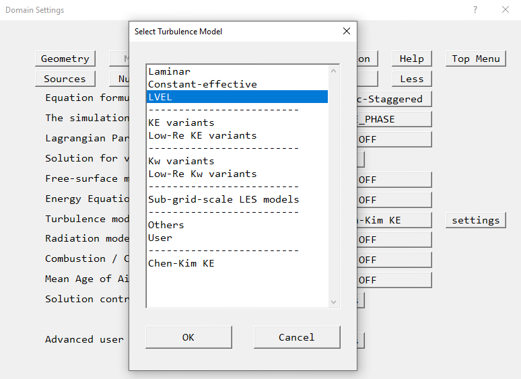The image size is (521, 379).
Task: Open the Geometry settings panel
Action: (x=65, y=59)
